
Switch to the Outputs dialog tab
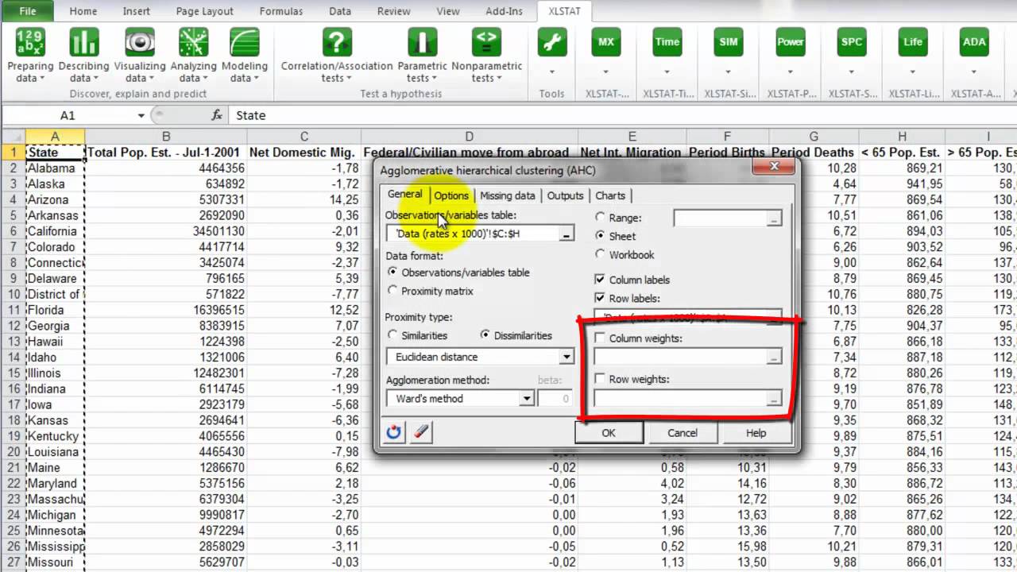coord(565,195)
